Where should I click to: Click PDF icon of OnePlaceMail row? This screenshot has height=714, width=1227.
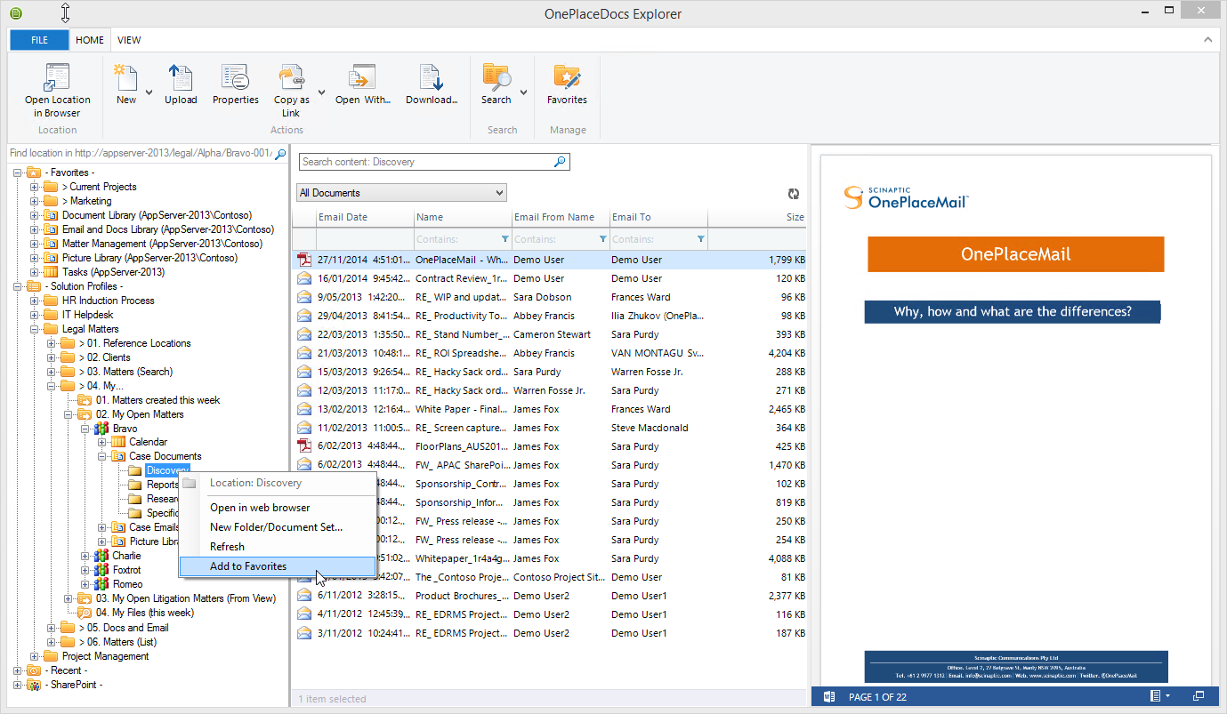click(304, 260)
